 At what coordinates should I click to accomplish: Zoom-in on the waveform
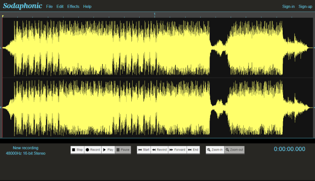(215, 150)
